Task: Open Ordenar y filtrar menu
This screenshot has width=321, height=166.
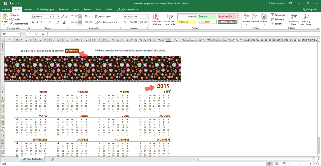Action: 294,20
